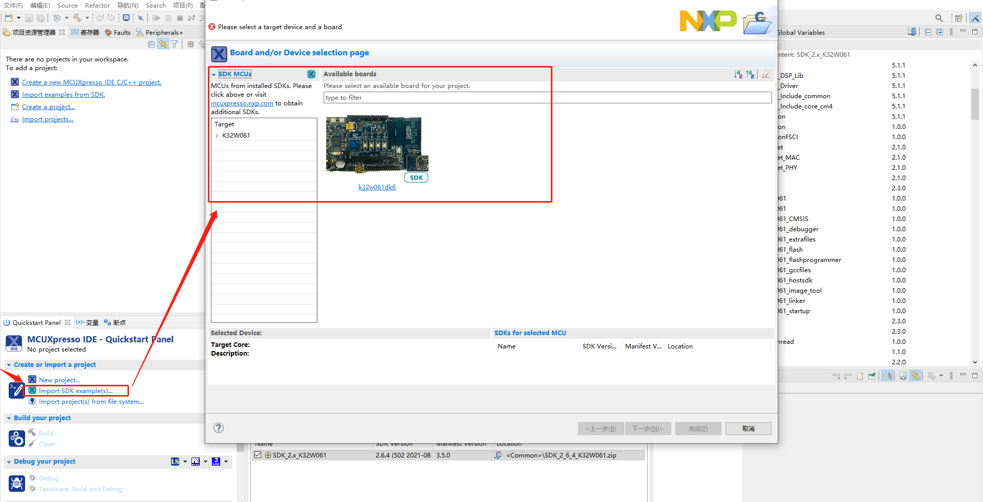983x502 pixels.
Task: Click Import examples from SDK link
Action: click(x=63, y=95)
